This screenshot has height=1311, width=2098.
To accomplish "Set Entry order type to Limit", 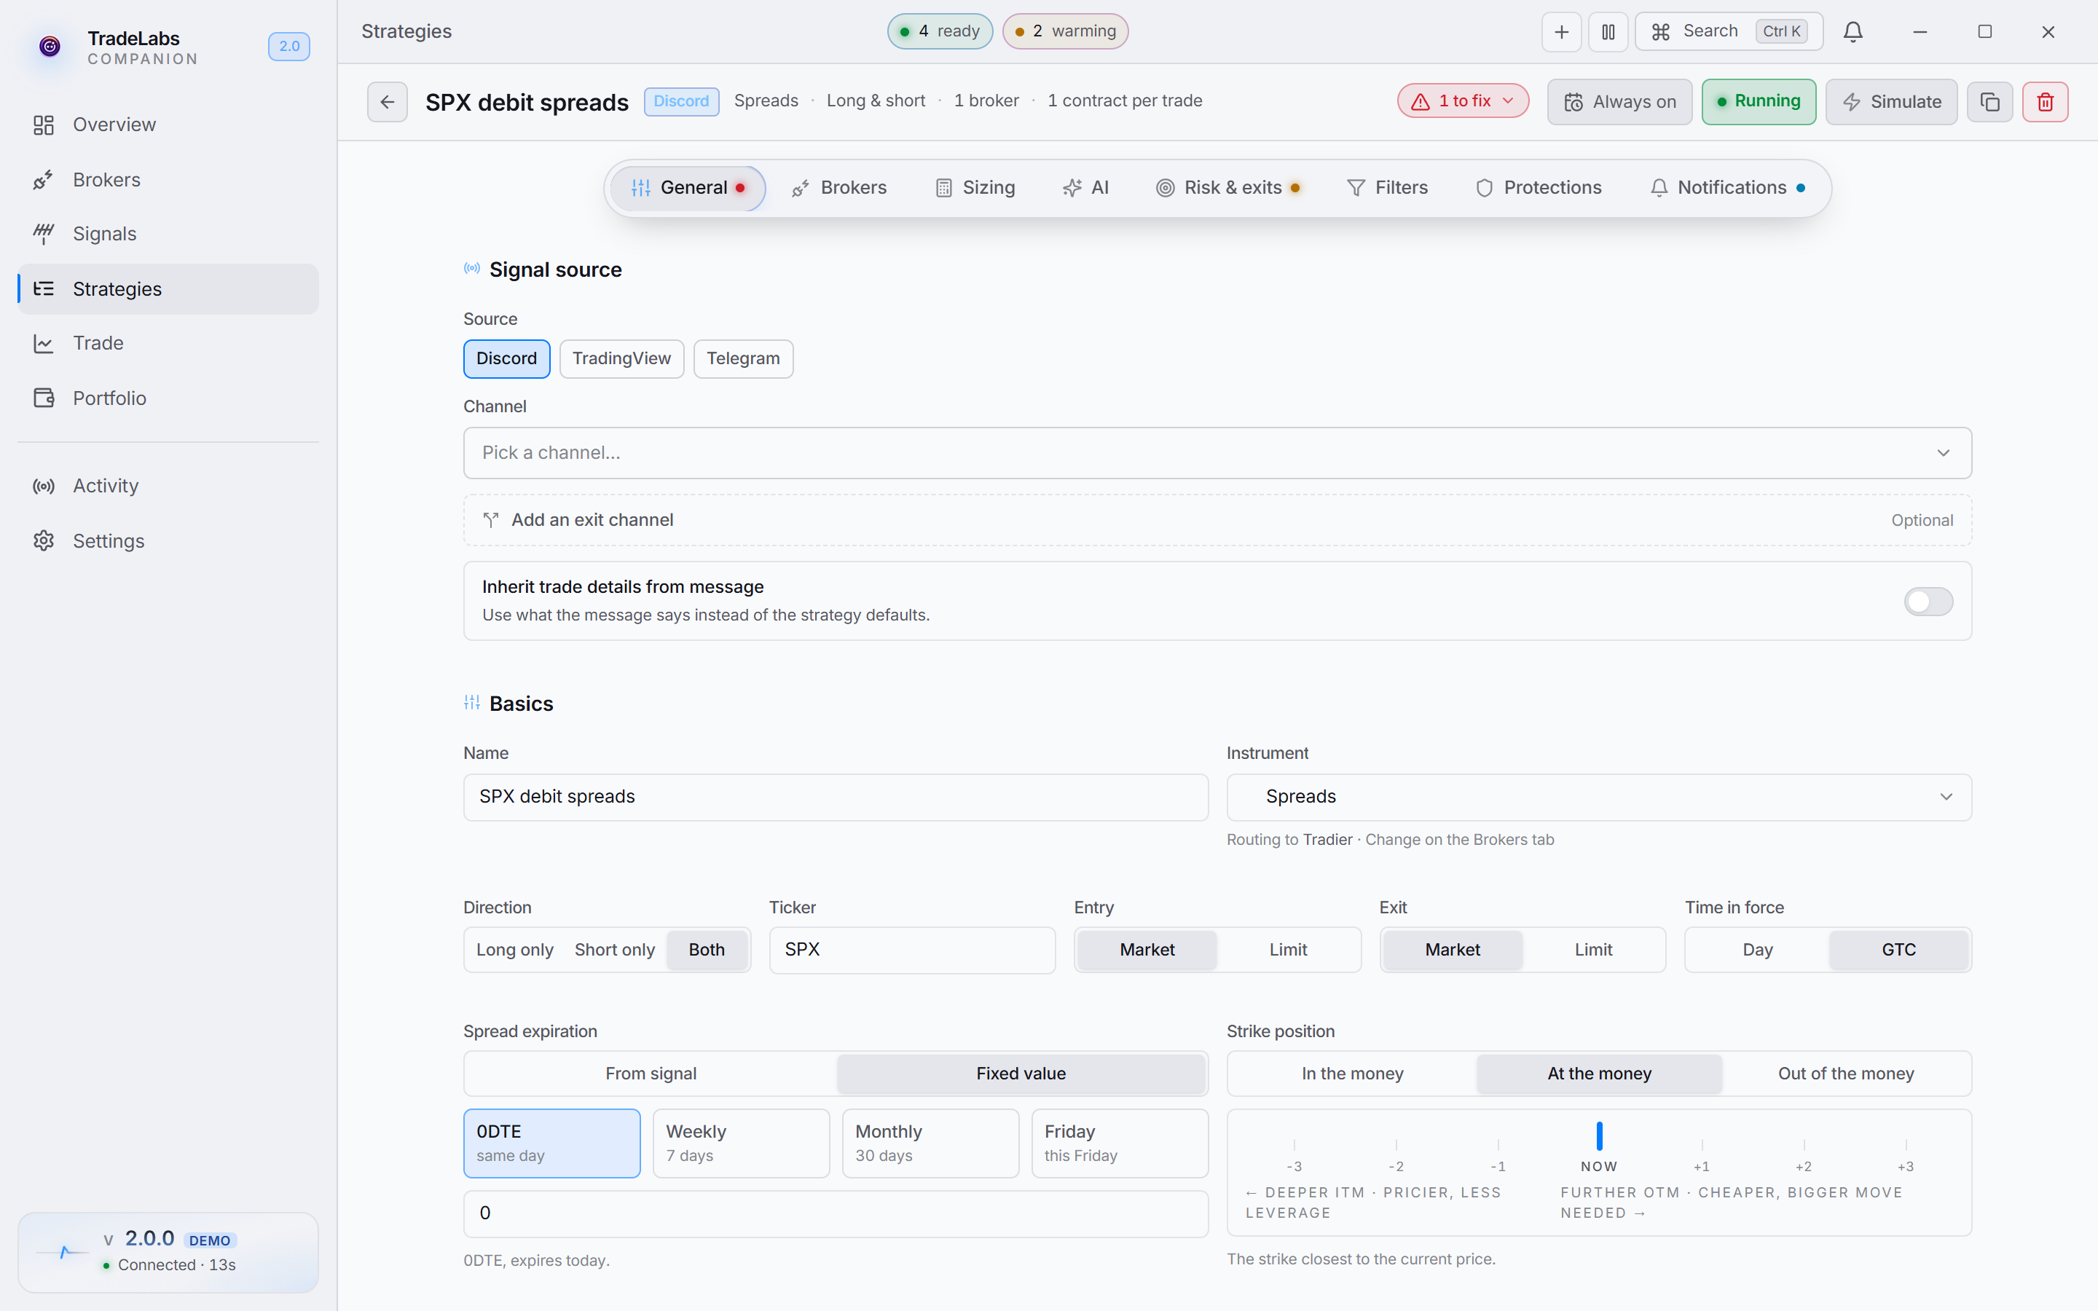I will 1288,950.
